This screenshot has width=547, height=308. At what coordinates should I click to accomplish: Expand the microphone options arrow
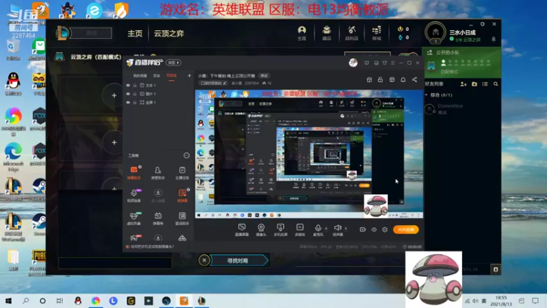coord(326,229)
